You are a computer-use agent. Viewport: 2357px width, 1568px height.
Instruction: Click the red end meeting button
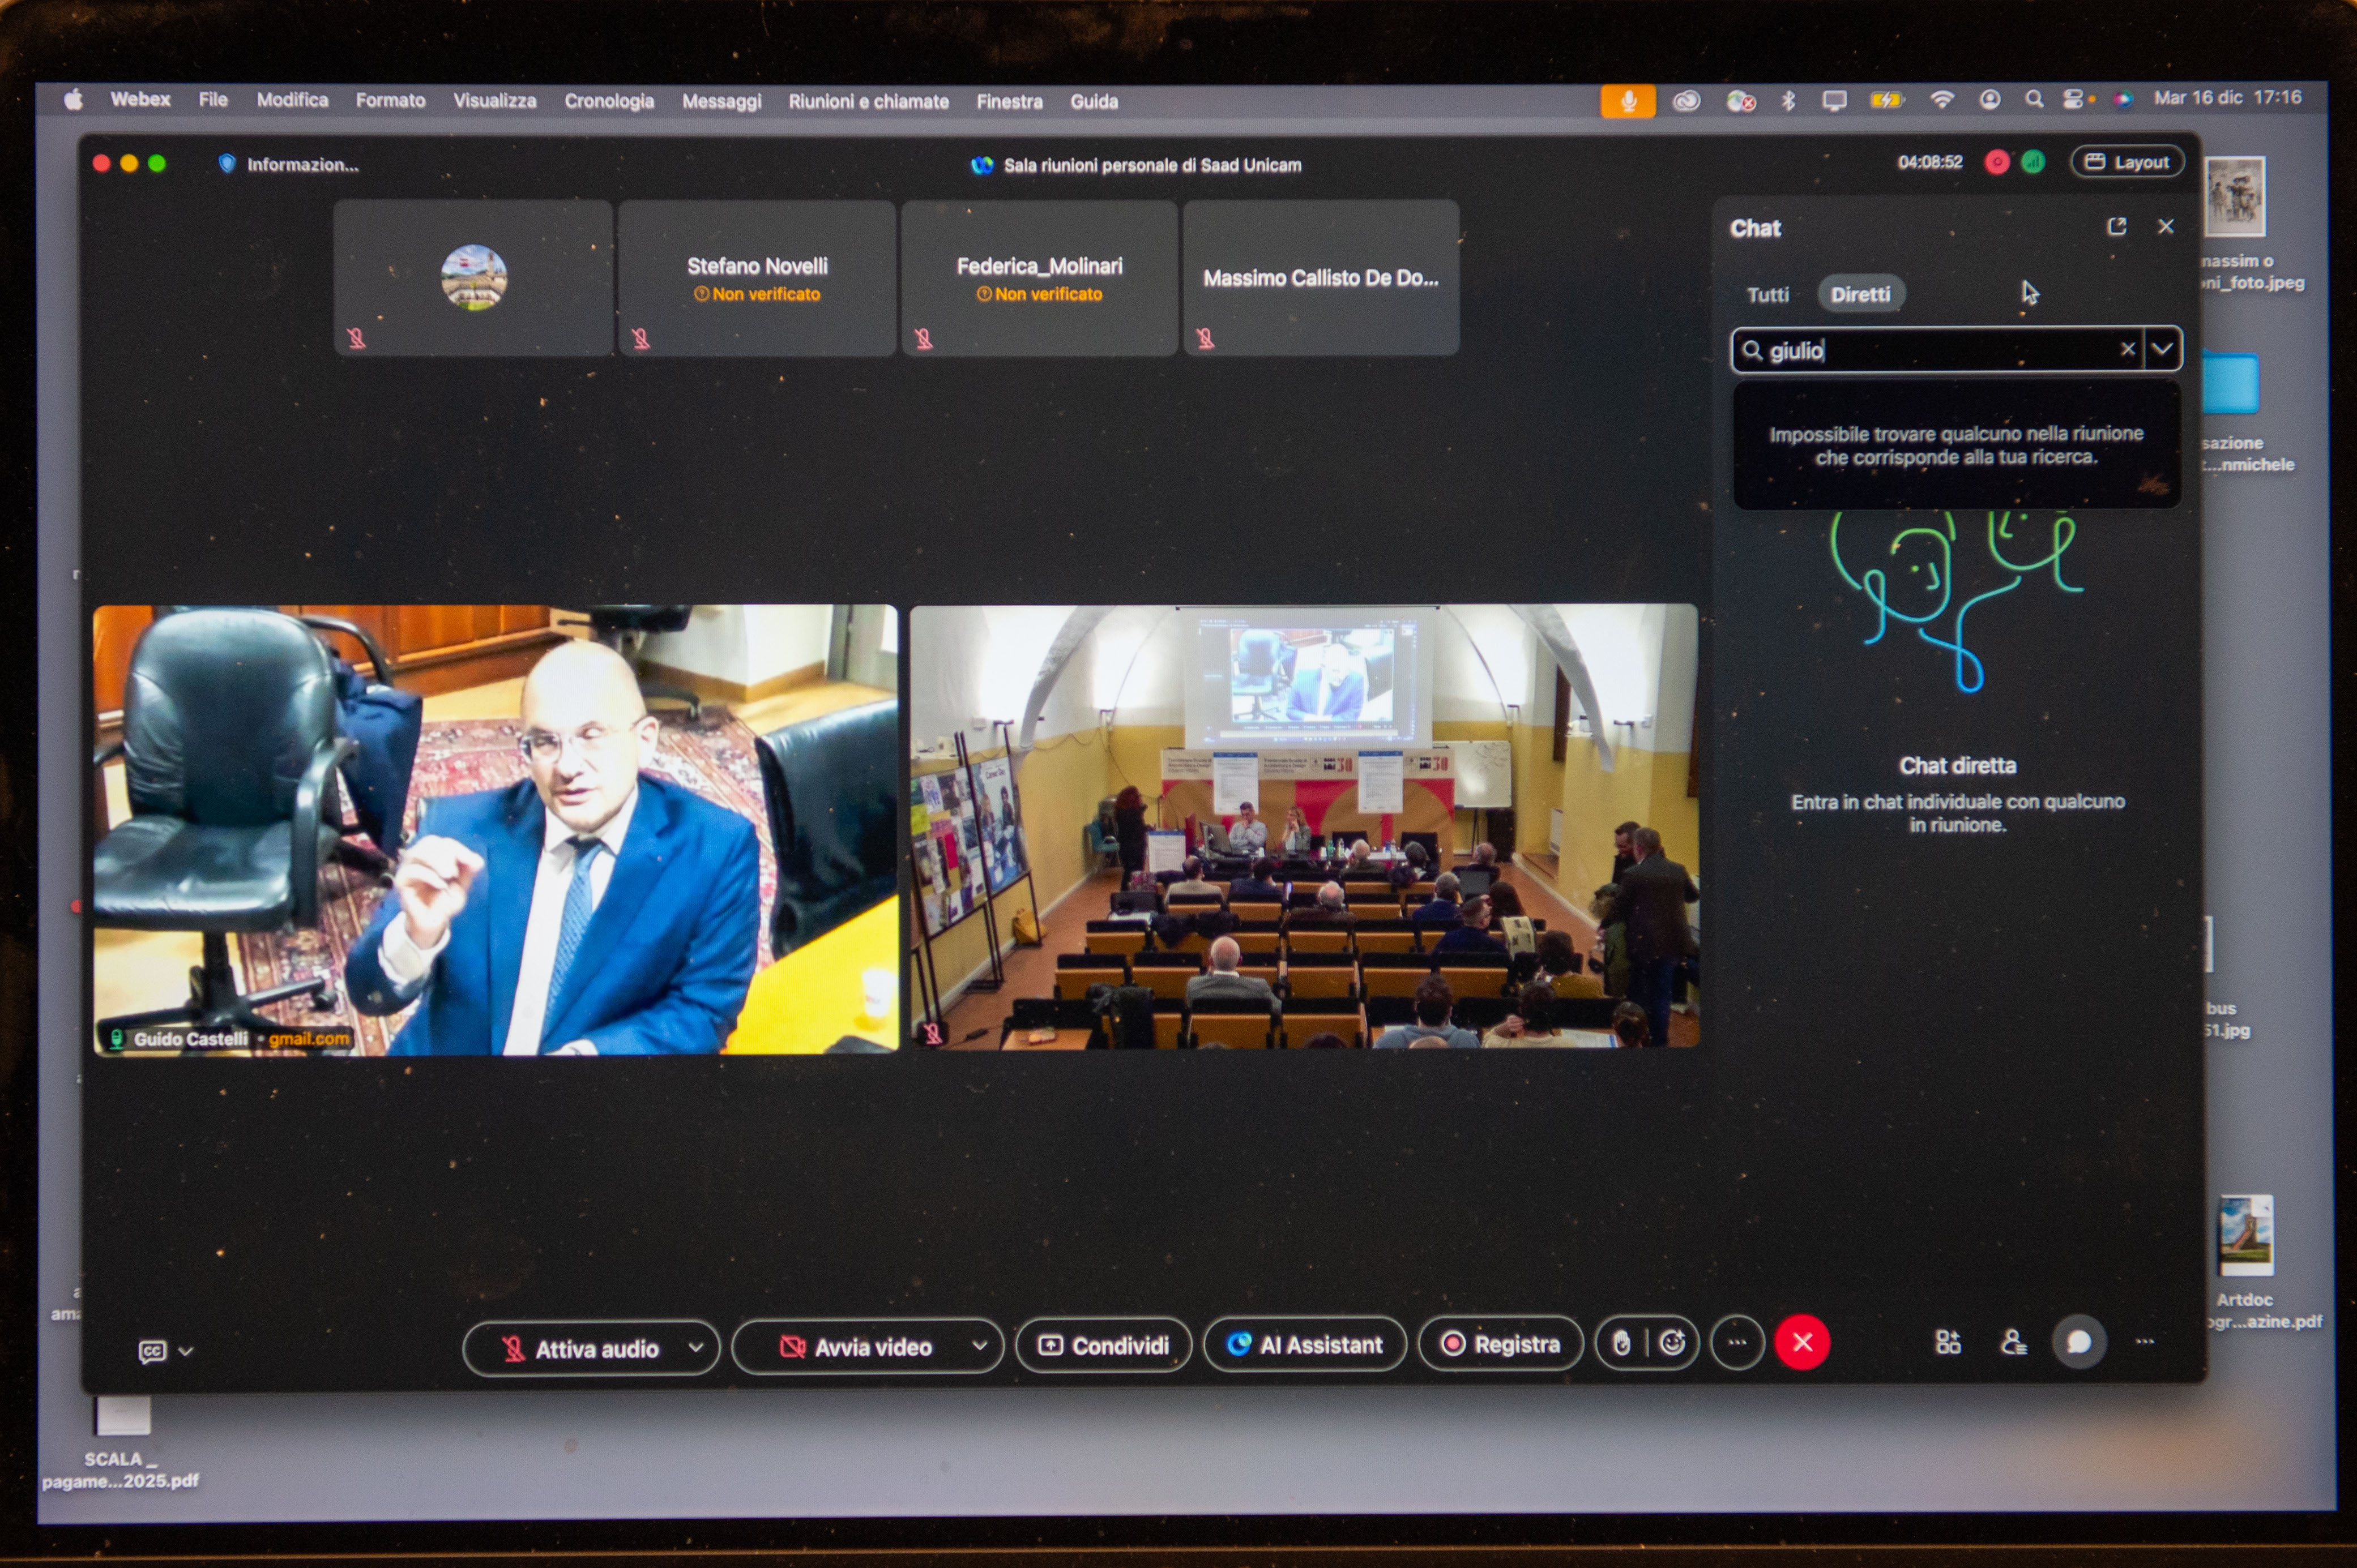click(1802, 1342)
